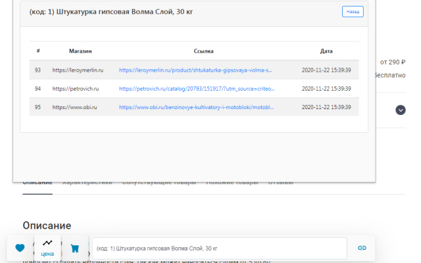The height and width of the screenshot is (263, 421).
Task: Select the https://www.obi.ru store cell
Action: point(75,107)
